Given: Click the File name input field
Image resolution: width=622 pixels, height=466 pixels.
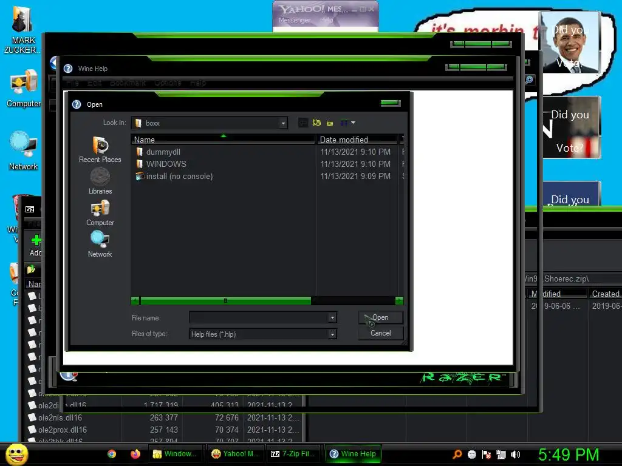Looking at the screenshot, I should (259, 317).
